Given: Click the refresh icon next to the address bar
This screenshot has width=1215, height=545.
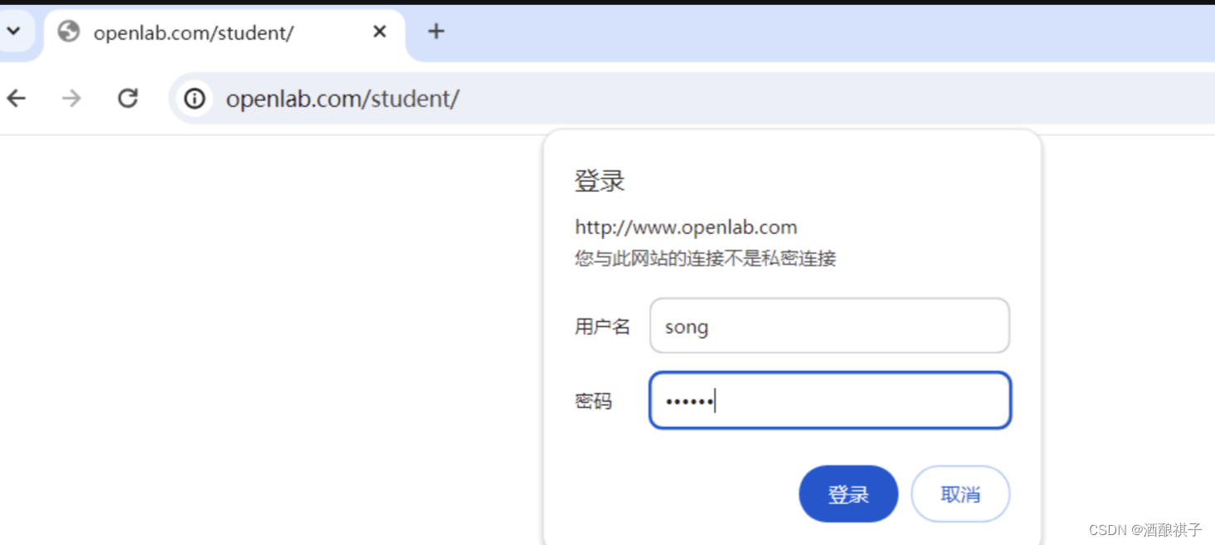Looking at the screenshot, I should [x=128, y=98].
